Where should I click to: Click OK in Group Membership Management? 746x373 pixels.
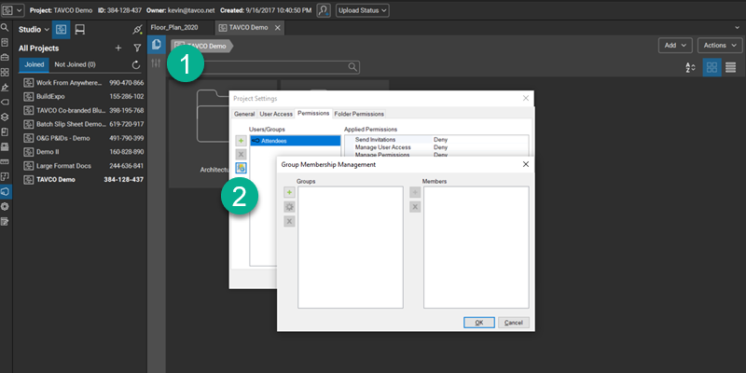[x=479, y=323]
